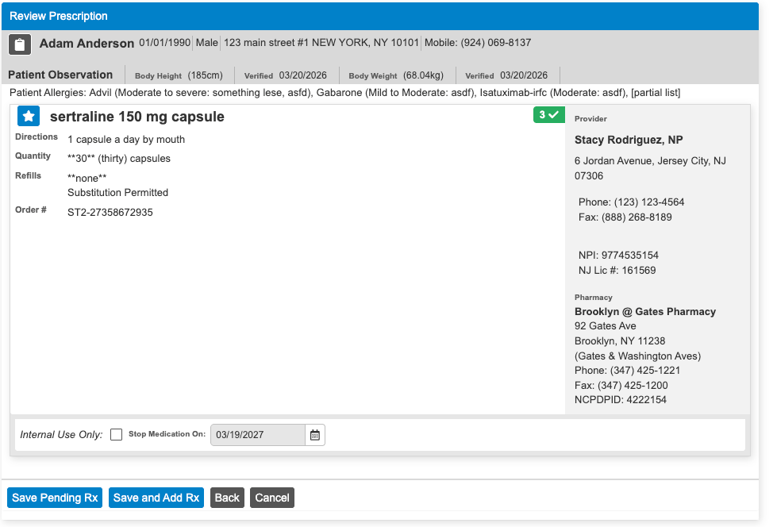
Task: Cancel the prescription review
Action: [271, 498]
